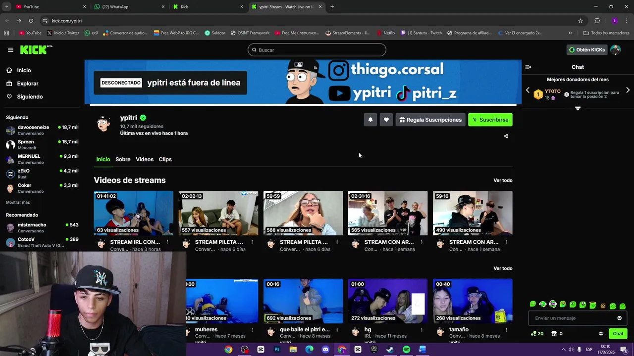Click Ver todo for Videos de streams

point(503,180)
